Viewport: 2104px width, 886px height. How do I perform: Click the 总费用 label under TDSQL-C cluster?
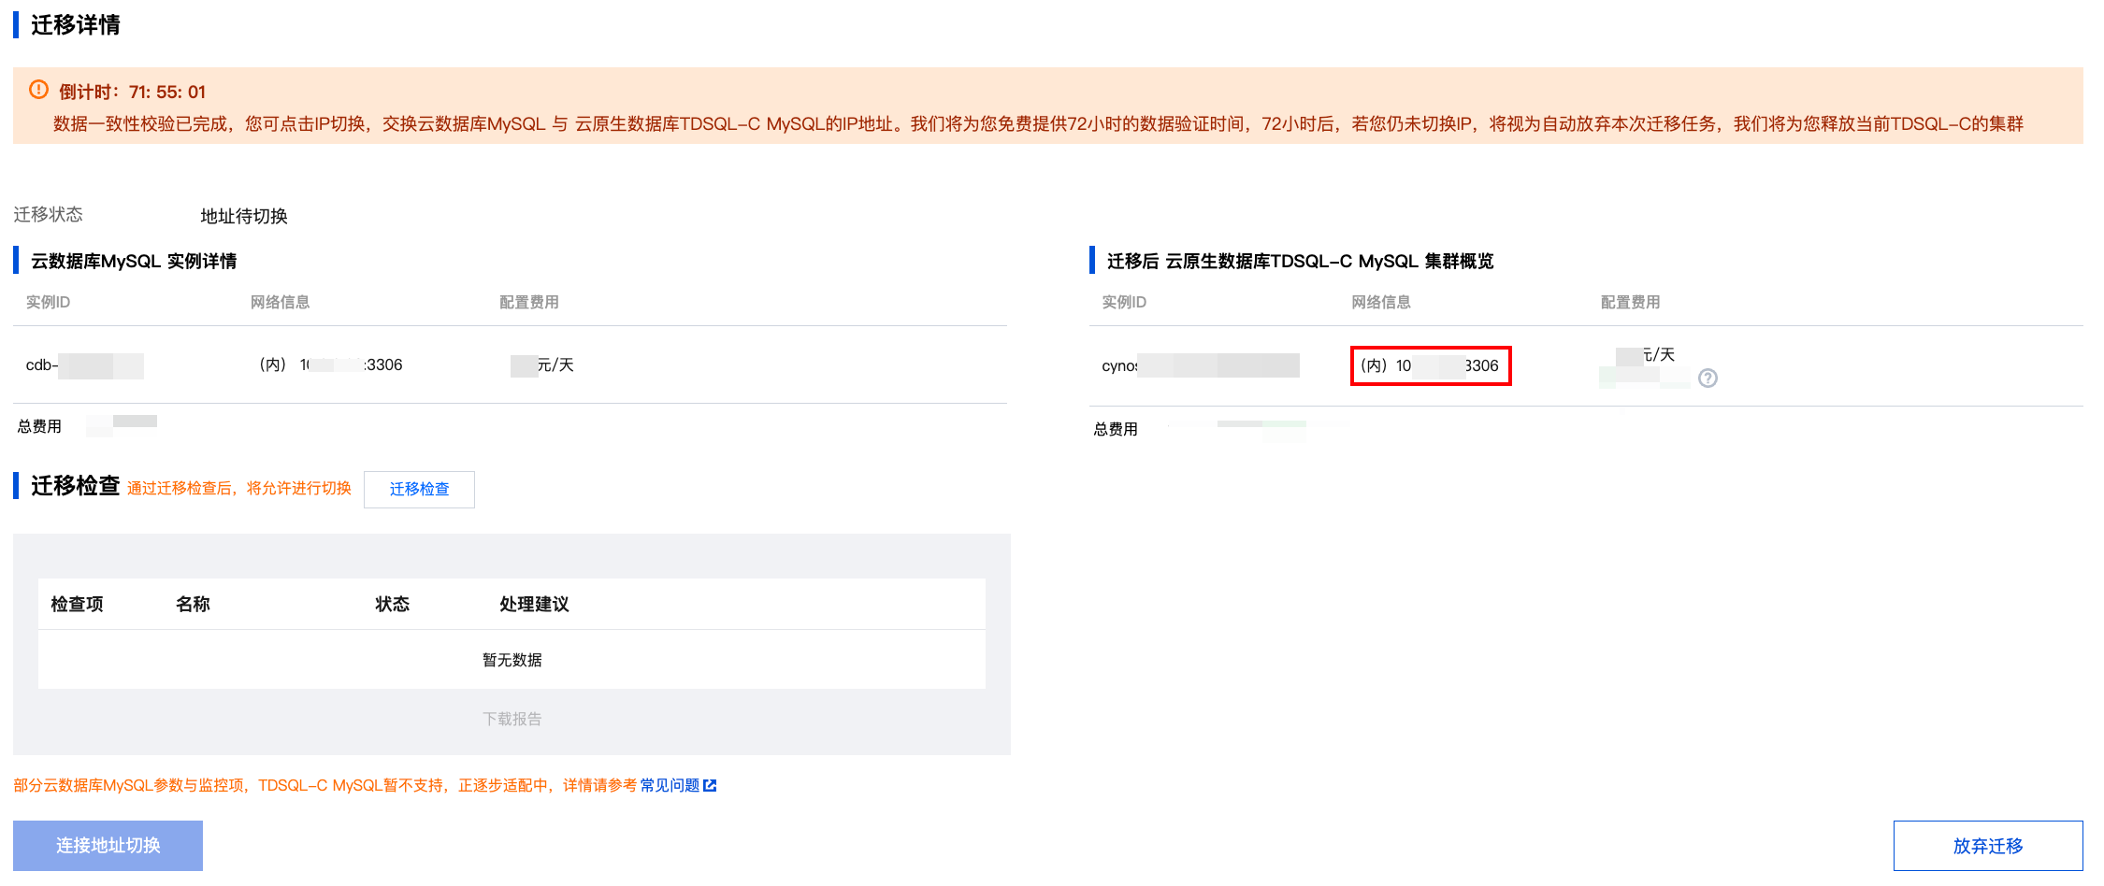click(x=1116, y=429)
